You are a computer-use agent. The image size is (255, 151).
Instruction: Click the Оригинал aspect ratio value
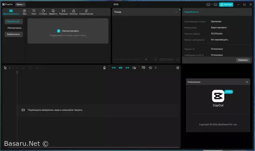216,22
